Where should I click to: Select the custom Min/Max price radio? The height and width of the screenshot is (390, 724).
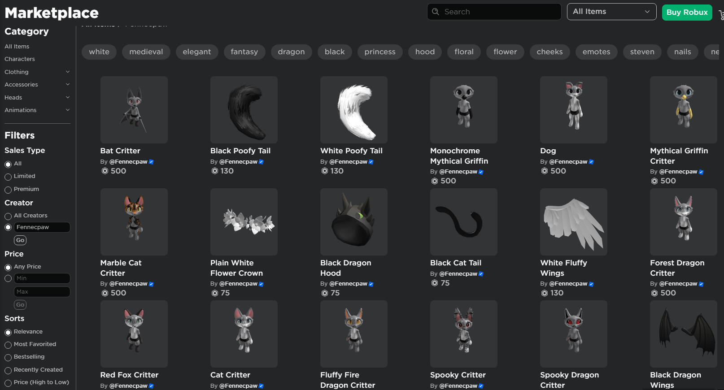pos(8,279)
